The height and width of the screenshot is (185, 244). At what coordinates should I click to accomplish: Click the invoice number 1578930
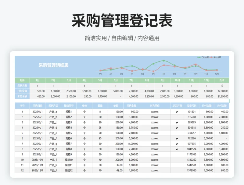(x=192, y=170)
